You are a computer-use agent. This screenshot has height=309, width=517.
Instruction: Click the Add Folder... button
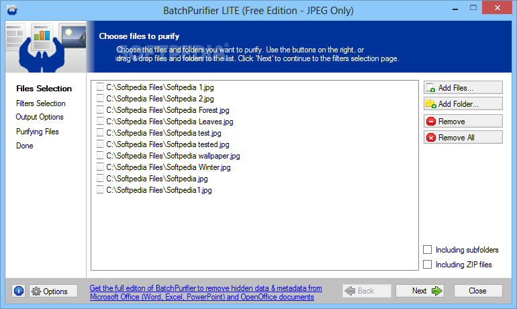click(x=463, y=104)
